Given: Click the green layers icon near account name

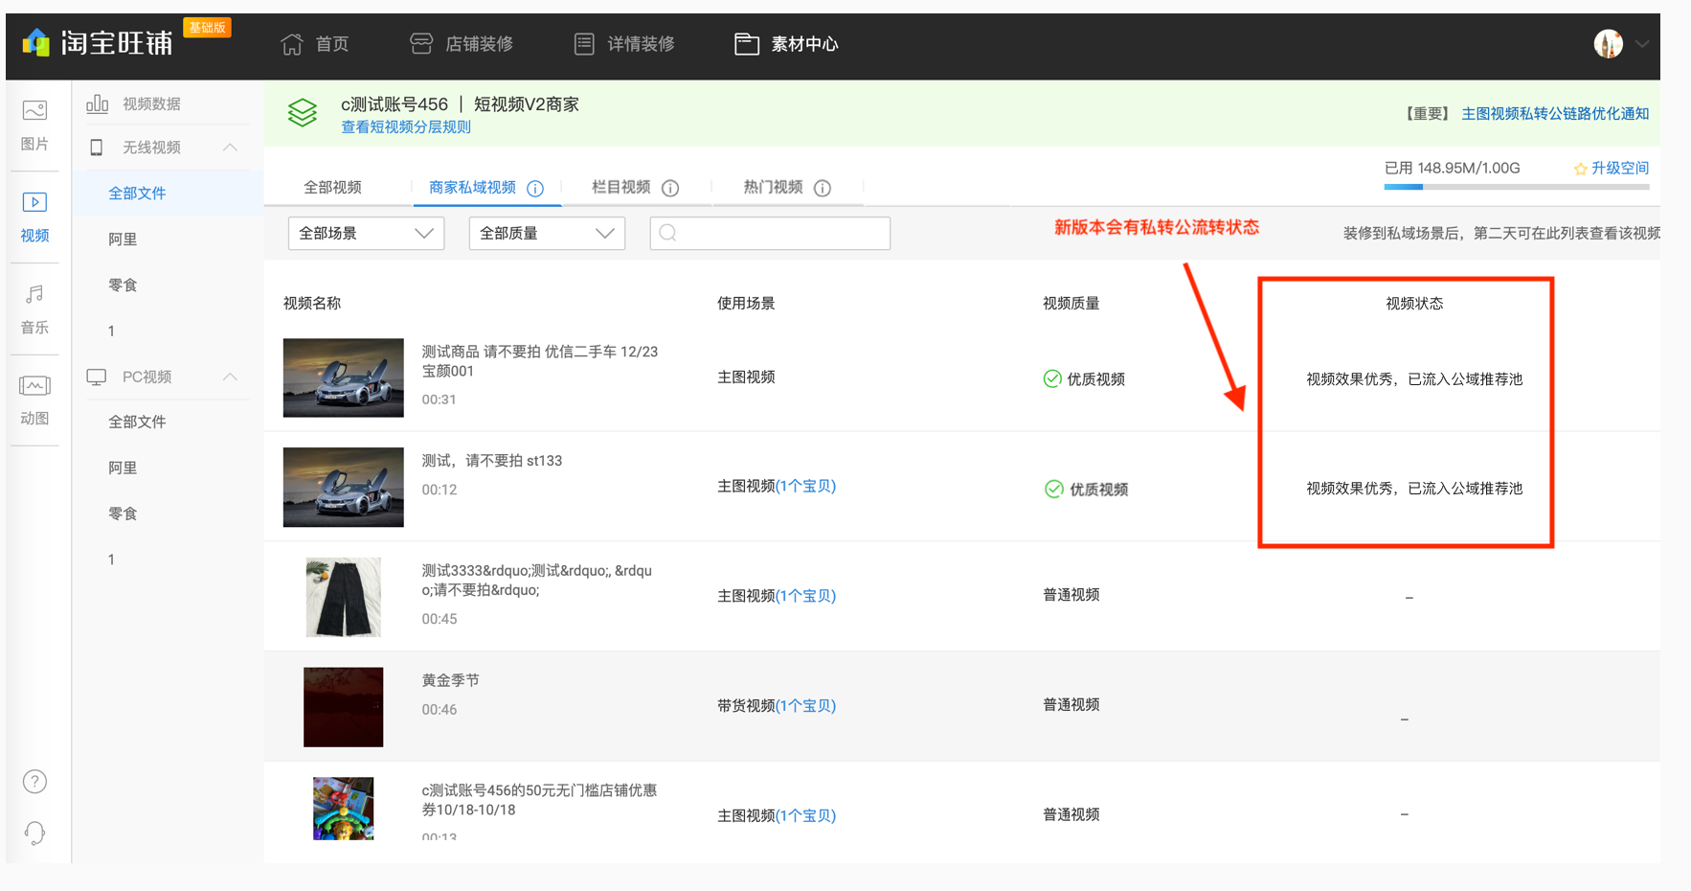Looking at the screenshot, I should click(303, 113).
